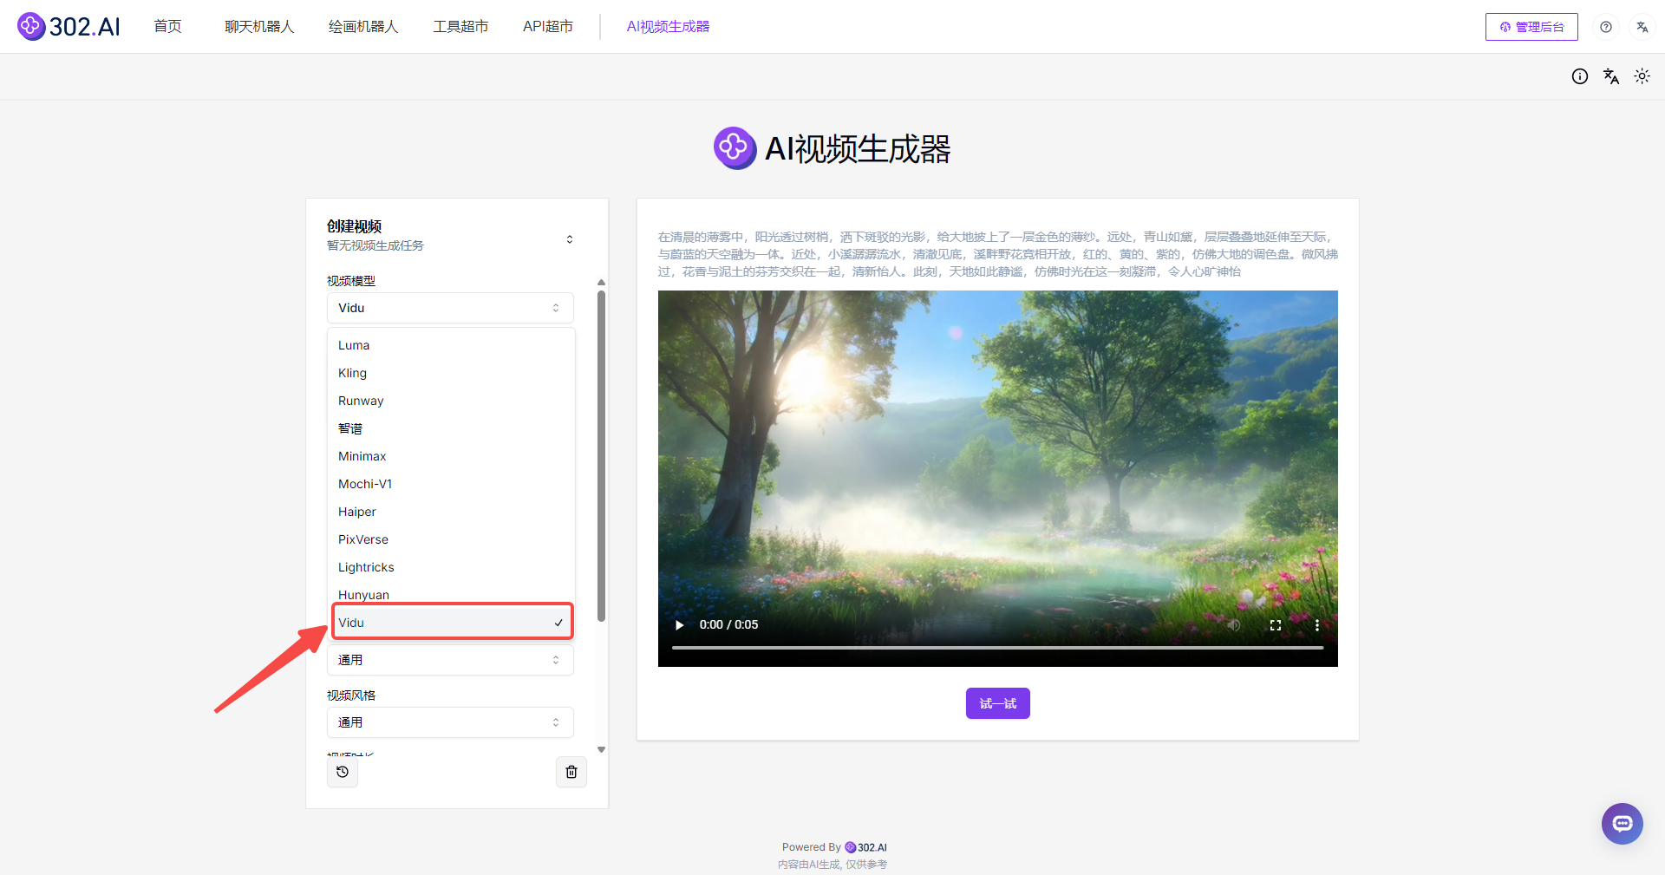The height and width of the screenshot is (875, 1665).
Task: Open the floating chat support bubble
Action: tap(1623, 824)
